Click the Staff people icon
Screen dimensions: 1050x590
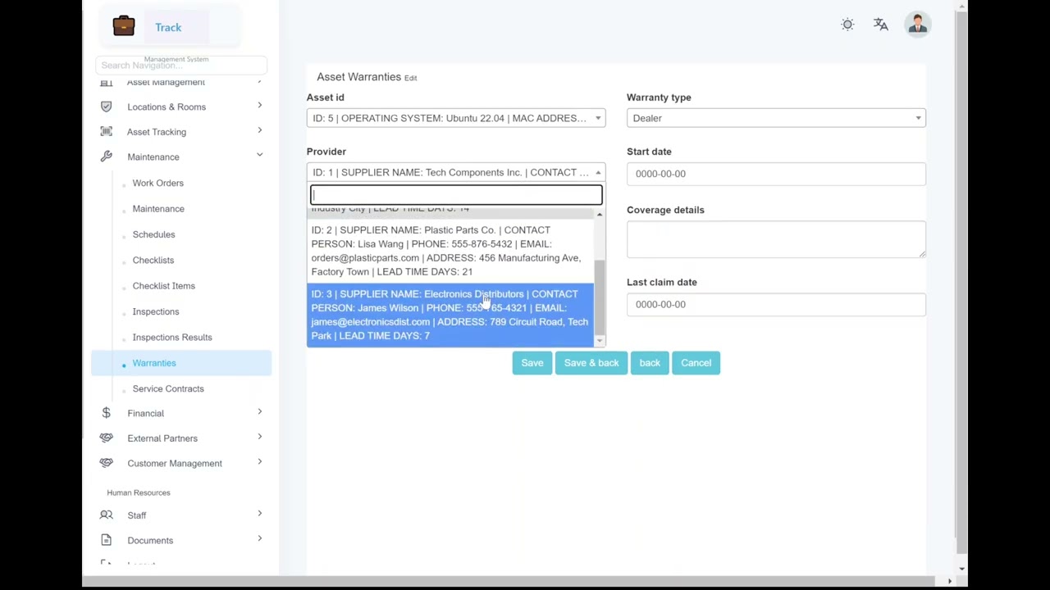point(106,515)
